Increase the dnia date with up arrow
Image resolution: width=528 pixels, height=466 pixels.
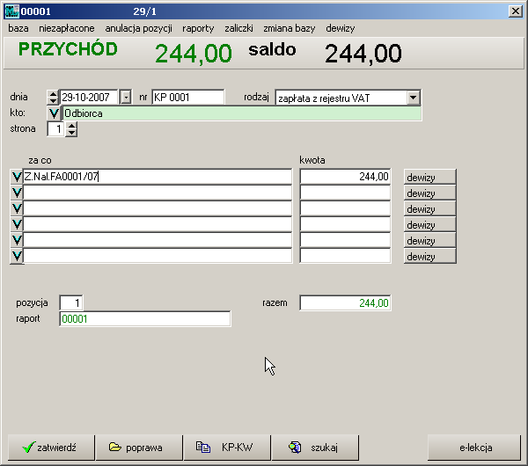[x=53, y=94]
